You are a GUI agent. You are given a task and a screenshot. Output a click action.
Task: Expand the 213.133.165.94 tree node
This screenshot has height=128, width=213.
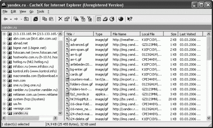pyautogui.click(x=4, y=34)
